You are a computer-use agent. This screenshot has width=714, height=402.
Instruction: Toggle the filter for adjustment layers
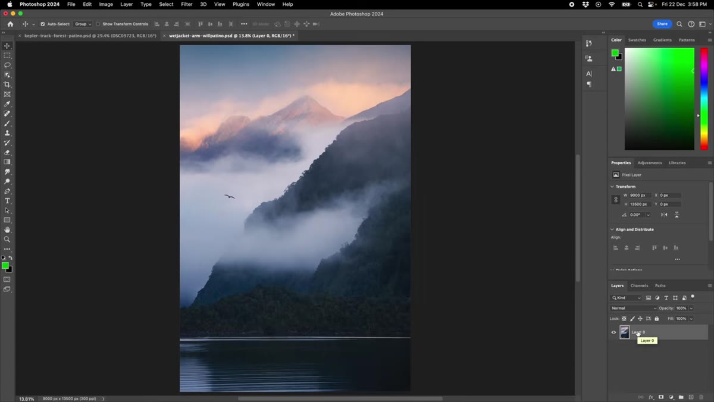[657, 298]
